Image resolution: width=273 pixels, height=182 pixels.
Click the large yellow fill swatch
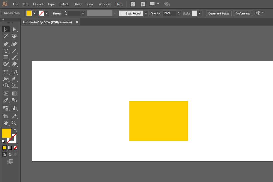coord(6,133)
